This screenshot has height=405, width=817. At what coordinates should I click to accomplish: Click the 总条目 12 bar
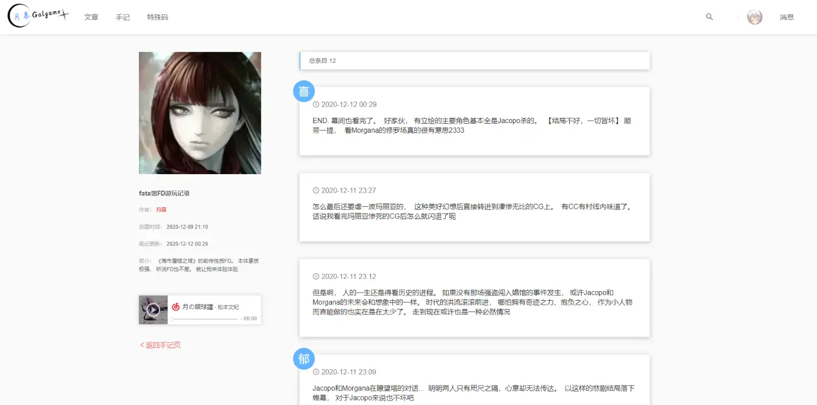click(474, 61)
